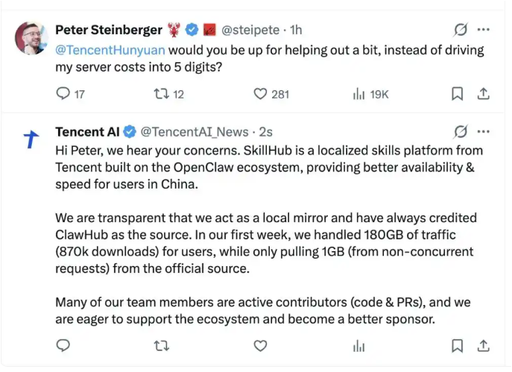Click the @TencentHunyuan mention link
Screen dimensions: 512x372
(111, 51)
